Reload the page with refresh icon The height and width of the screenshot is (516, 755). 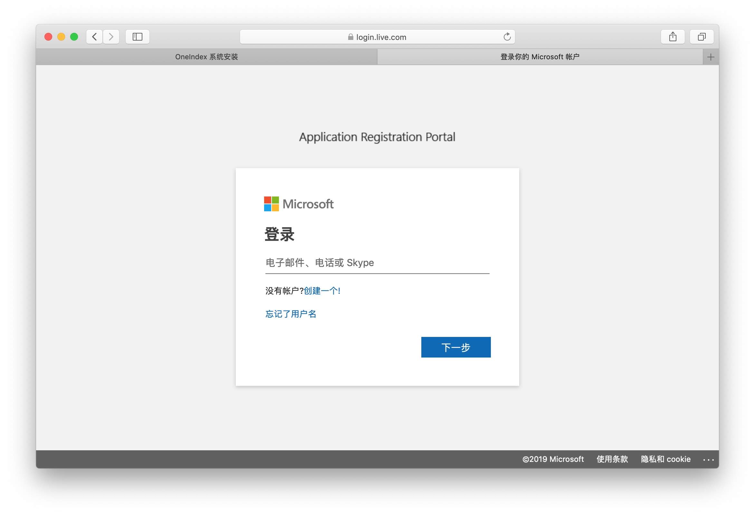[x=507, y=37]
